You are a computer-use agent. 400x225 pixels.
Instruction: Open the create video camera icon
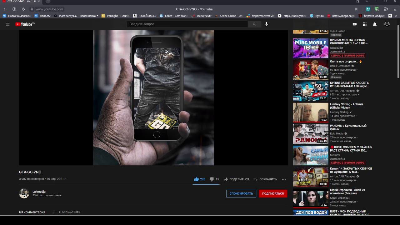coord(355,24)
